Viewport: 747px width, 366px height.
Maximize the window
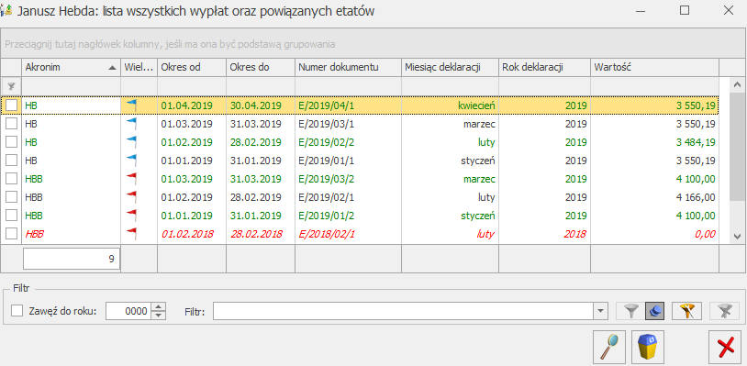point(685,10)
